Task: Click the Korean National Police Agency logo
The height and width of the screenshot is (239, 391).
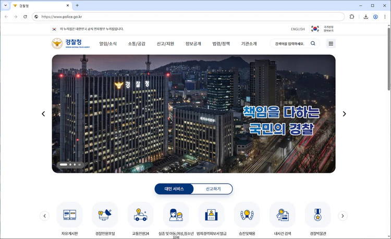Action: (70, 43)
